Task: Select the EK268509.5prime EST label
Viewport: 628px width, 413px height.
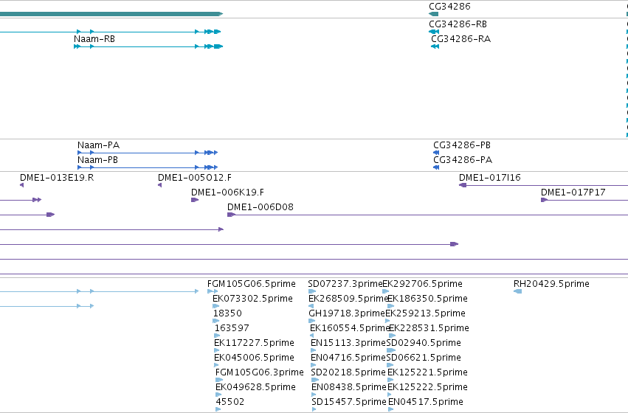Action: [x=348, y=299]
